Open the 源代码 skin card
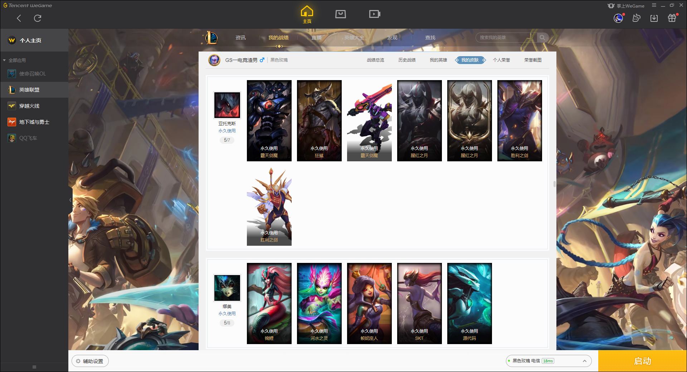 (469, 304)
